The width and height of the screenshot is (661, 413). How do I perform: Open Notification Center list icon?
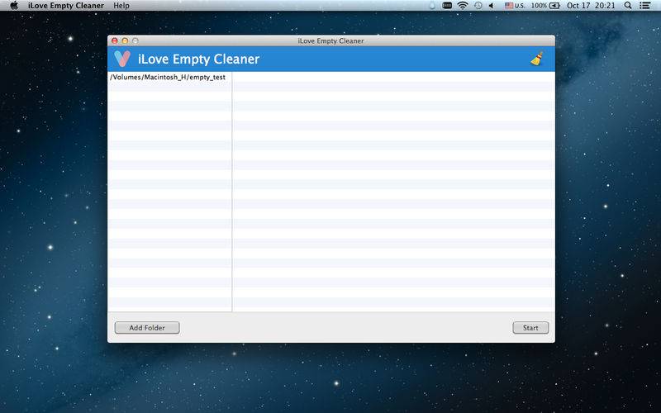coord(644,6)
